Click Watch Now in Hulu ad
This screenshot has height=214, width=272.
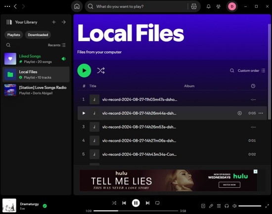tap(229, 185)
